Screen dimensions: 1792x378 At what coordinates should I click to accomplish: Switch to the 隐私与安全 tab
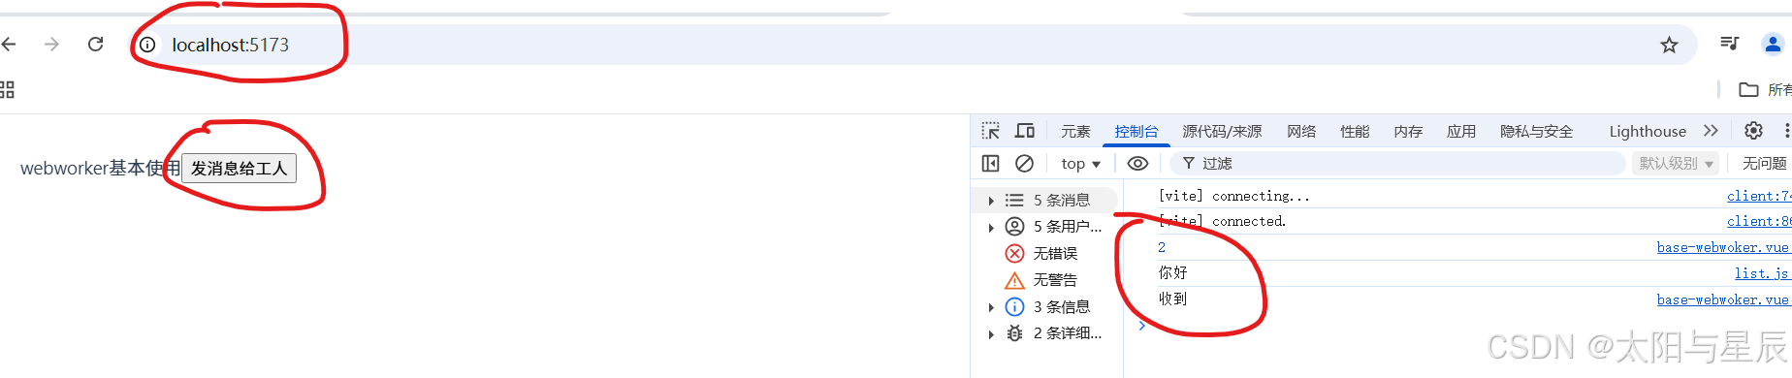pos(1536,132)
